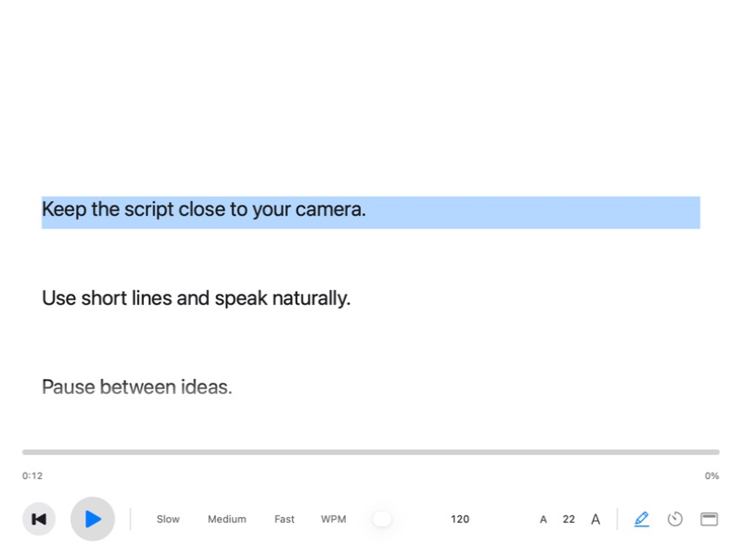The image size is (742, 556).
Task: Click the WPM label
Action: coord(333,519)
